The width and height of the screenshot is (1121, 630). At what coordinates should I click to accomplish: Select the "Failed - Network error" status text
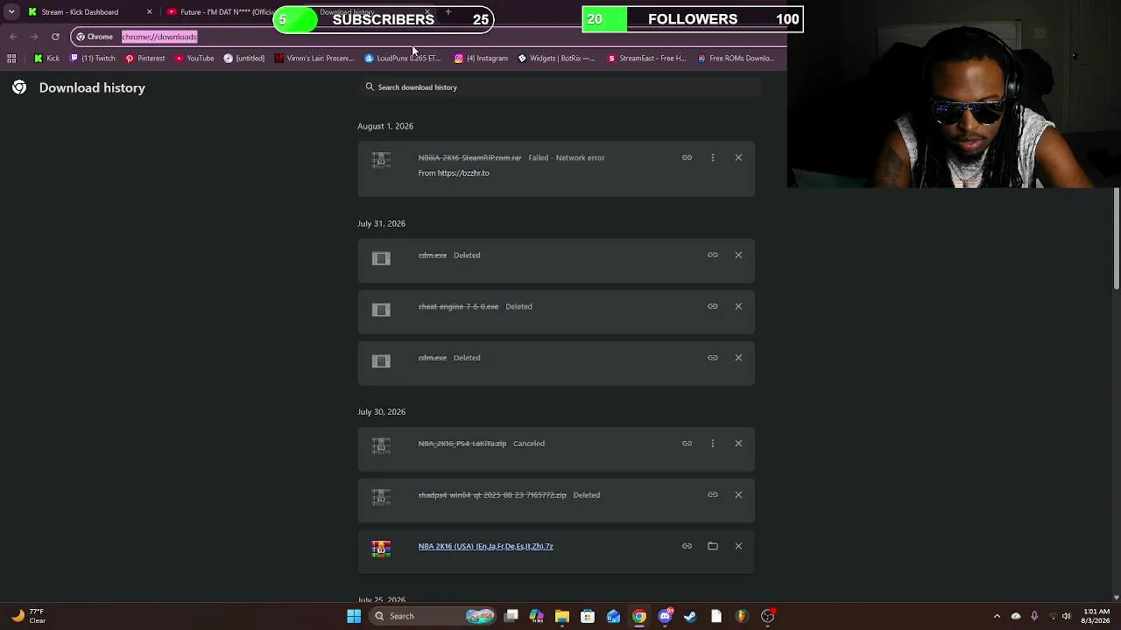pos(567,157)
